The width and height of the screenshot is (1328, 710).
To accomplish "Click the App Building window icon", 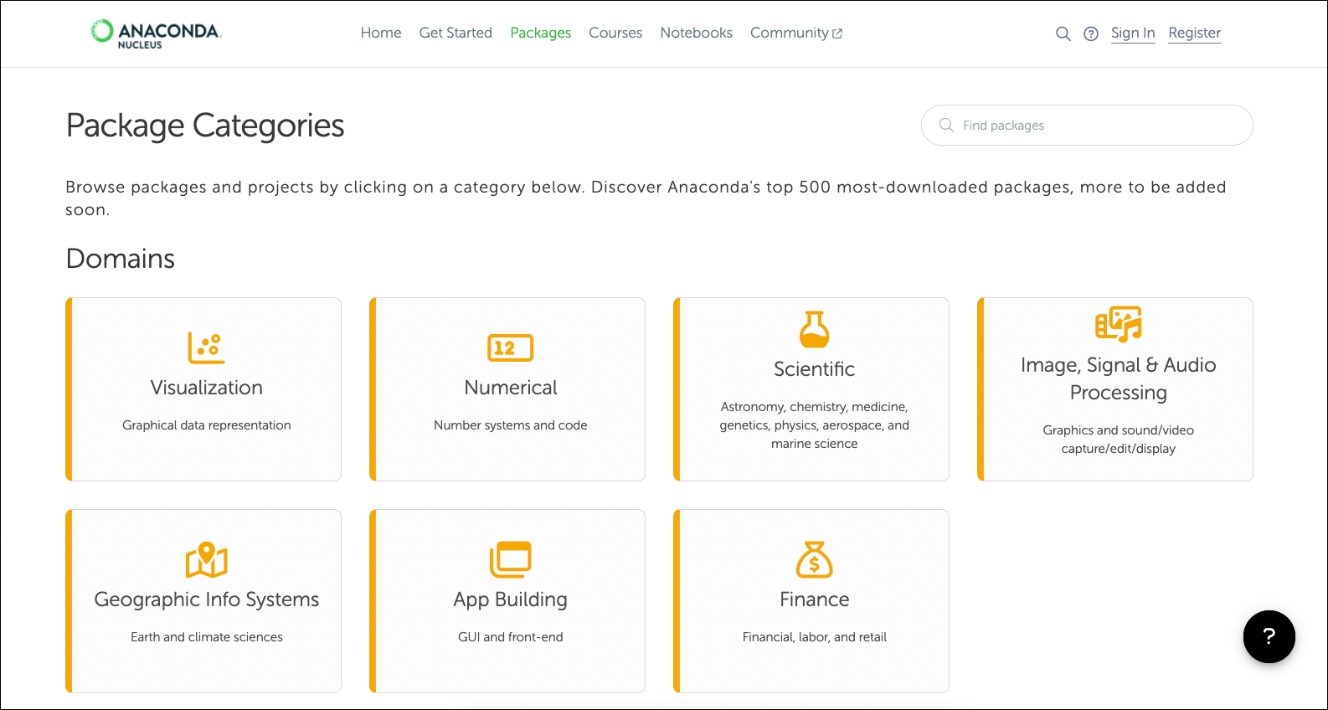I will pos(510,559).
